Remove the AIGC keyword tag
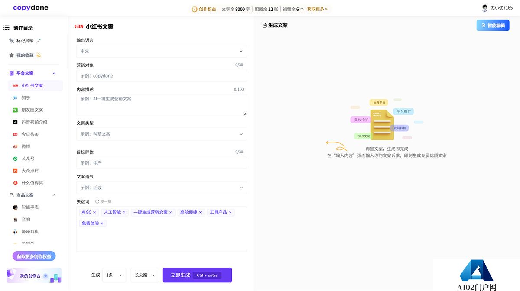The height and width of the screenshot is (291, 520). tap(94, 213)
